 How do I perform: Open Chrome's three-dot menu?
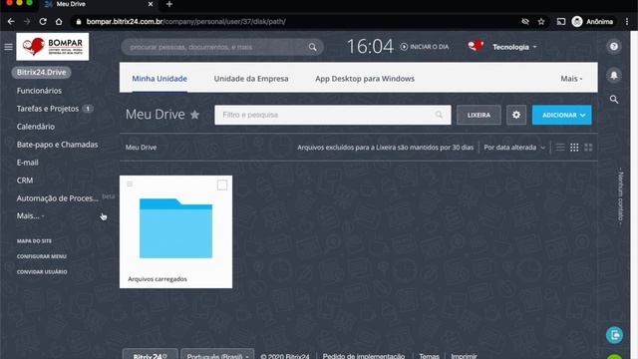tap(627, 22)
